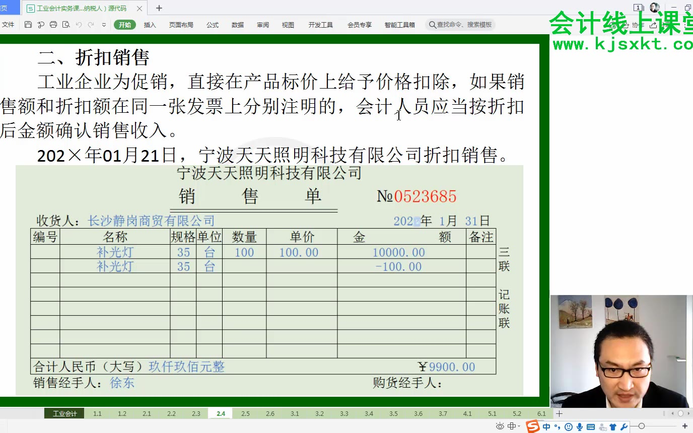Select the active sheet tab 2.4

(x=221, y=413)
